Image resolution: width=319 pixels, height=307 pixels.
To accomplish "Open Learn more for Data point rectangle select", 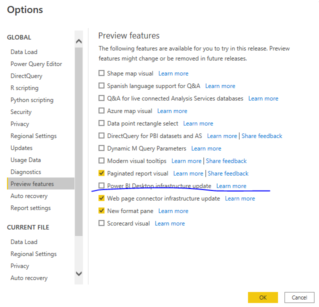I will 198,123.
